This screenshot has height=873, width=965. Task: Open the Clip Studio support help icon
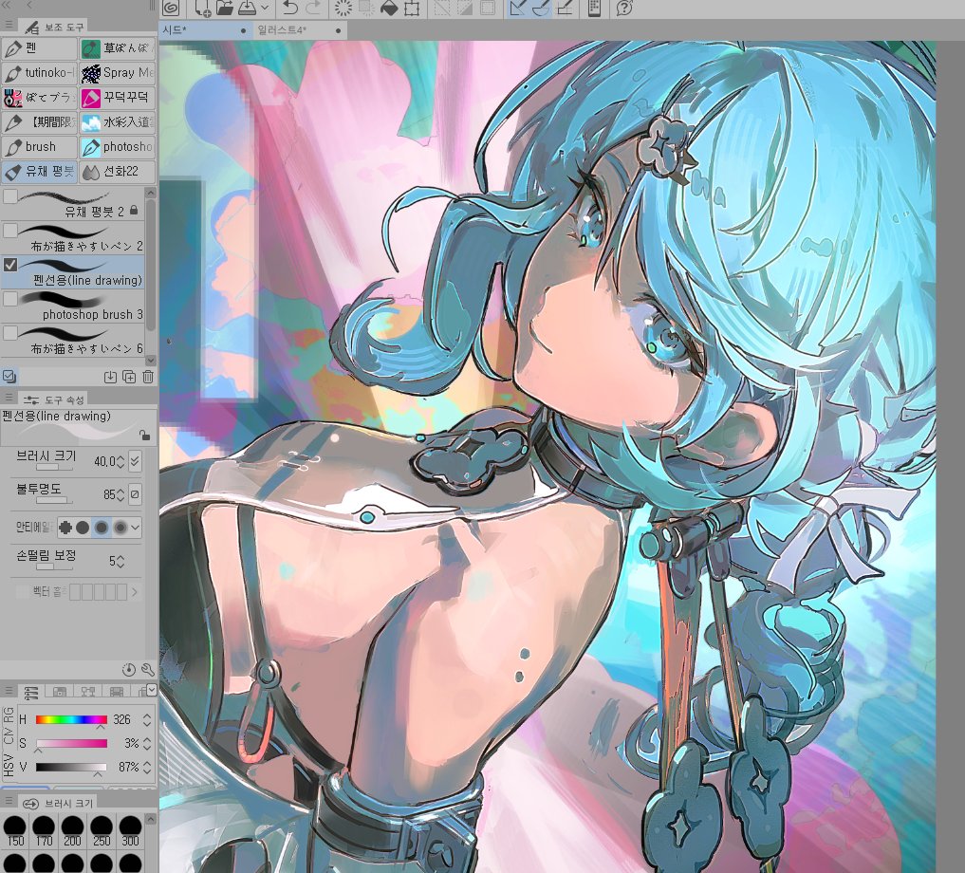(x=624, y=8)
